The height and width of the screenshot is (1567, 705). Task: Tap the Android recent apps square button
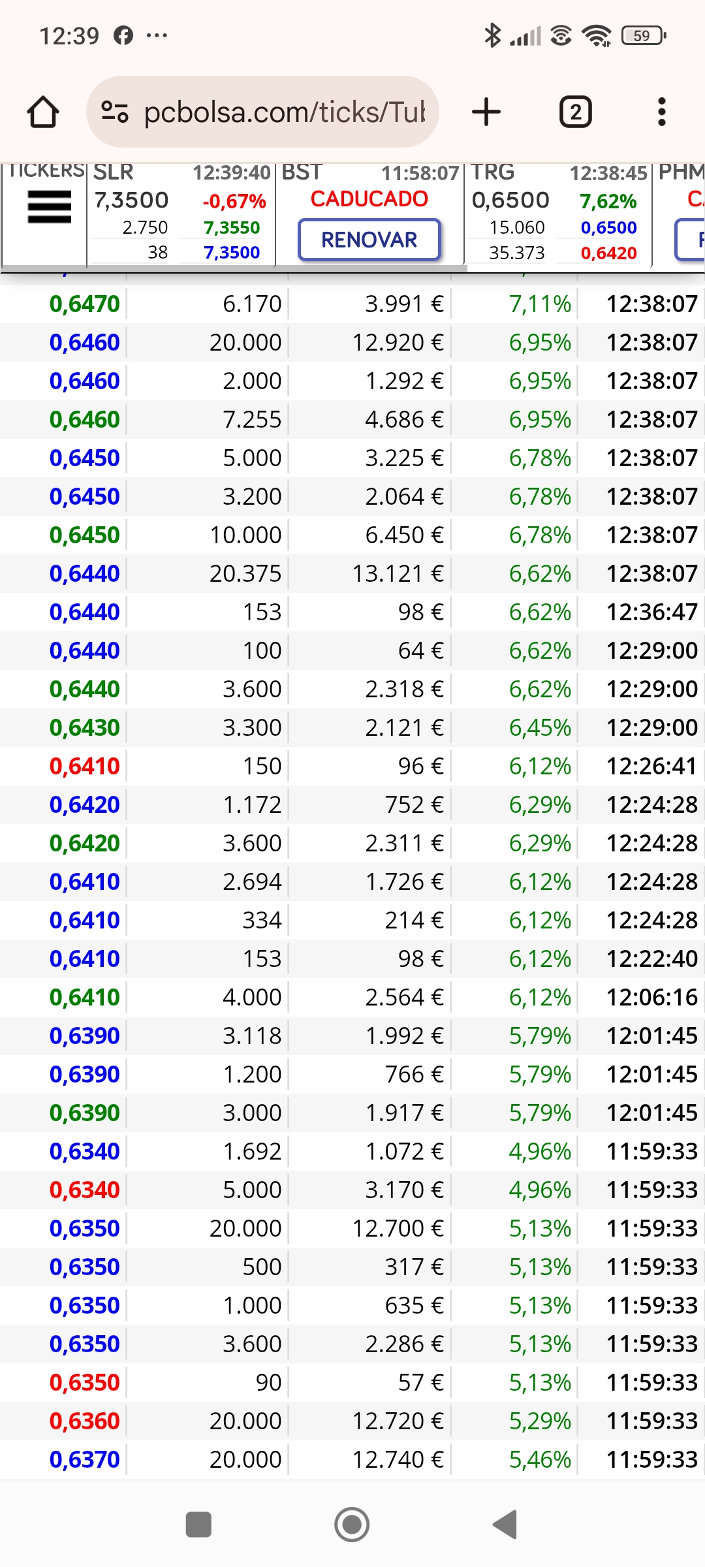(198, 1525)
